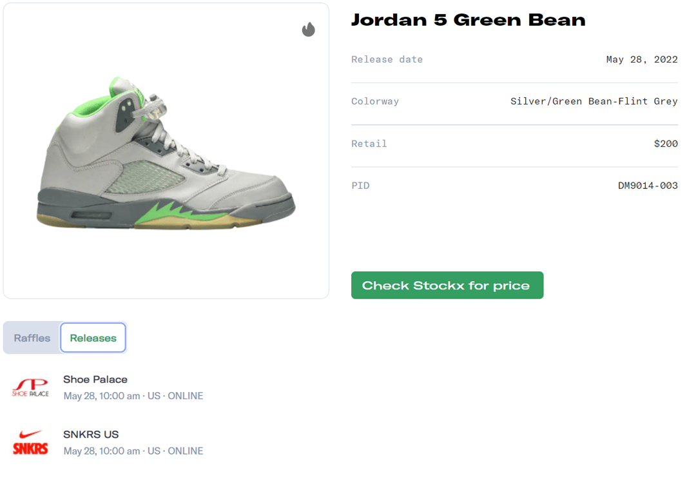Click the DM9014-003 product ID
The image size is (696, 490).
[648, 186]
